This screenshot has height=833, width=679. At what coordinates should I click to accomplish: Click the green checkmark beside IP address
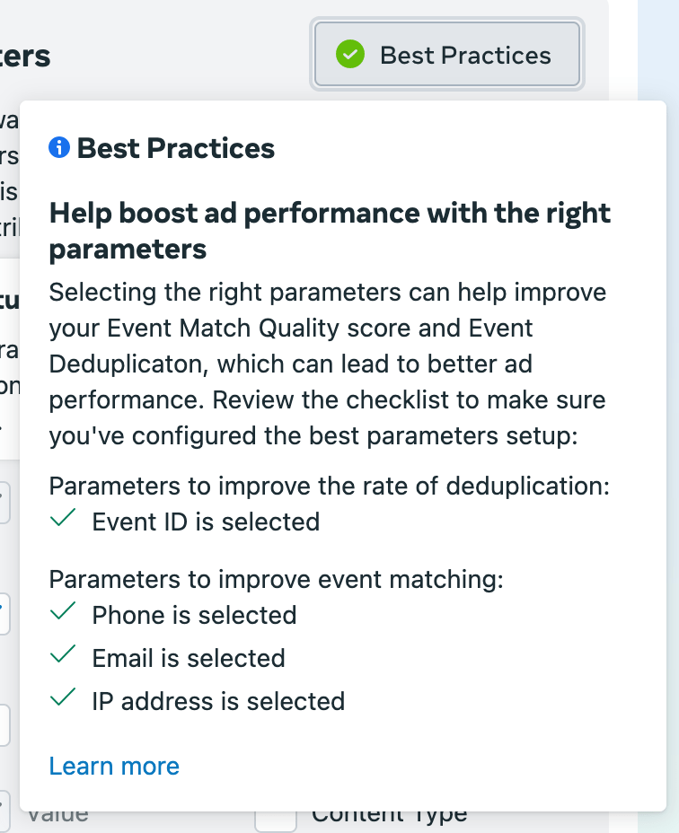coord(62,700)
